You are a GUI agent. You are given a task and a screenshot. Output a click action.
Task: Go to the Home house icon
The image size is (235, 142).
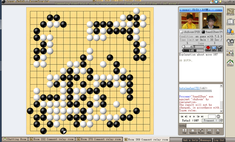(230, 63)
